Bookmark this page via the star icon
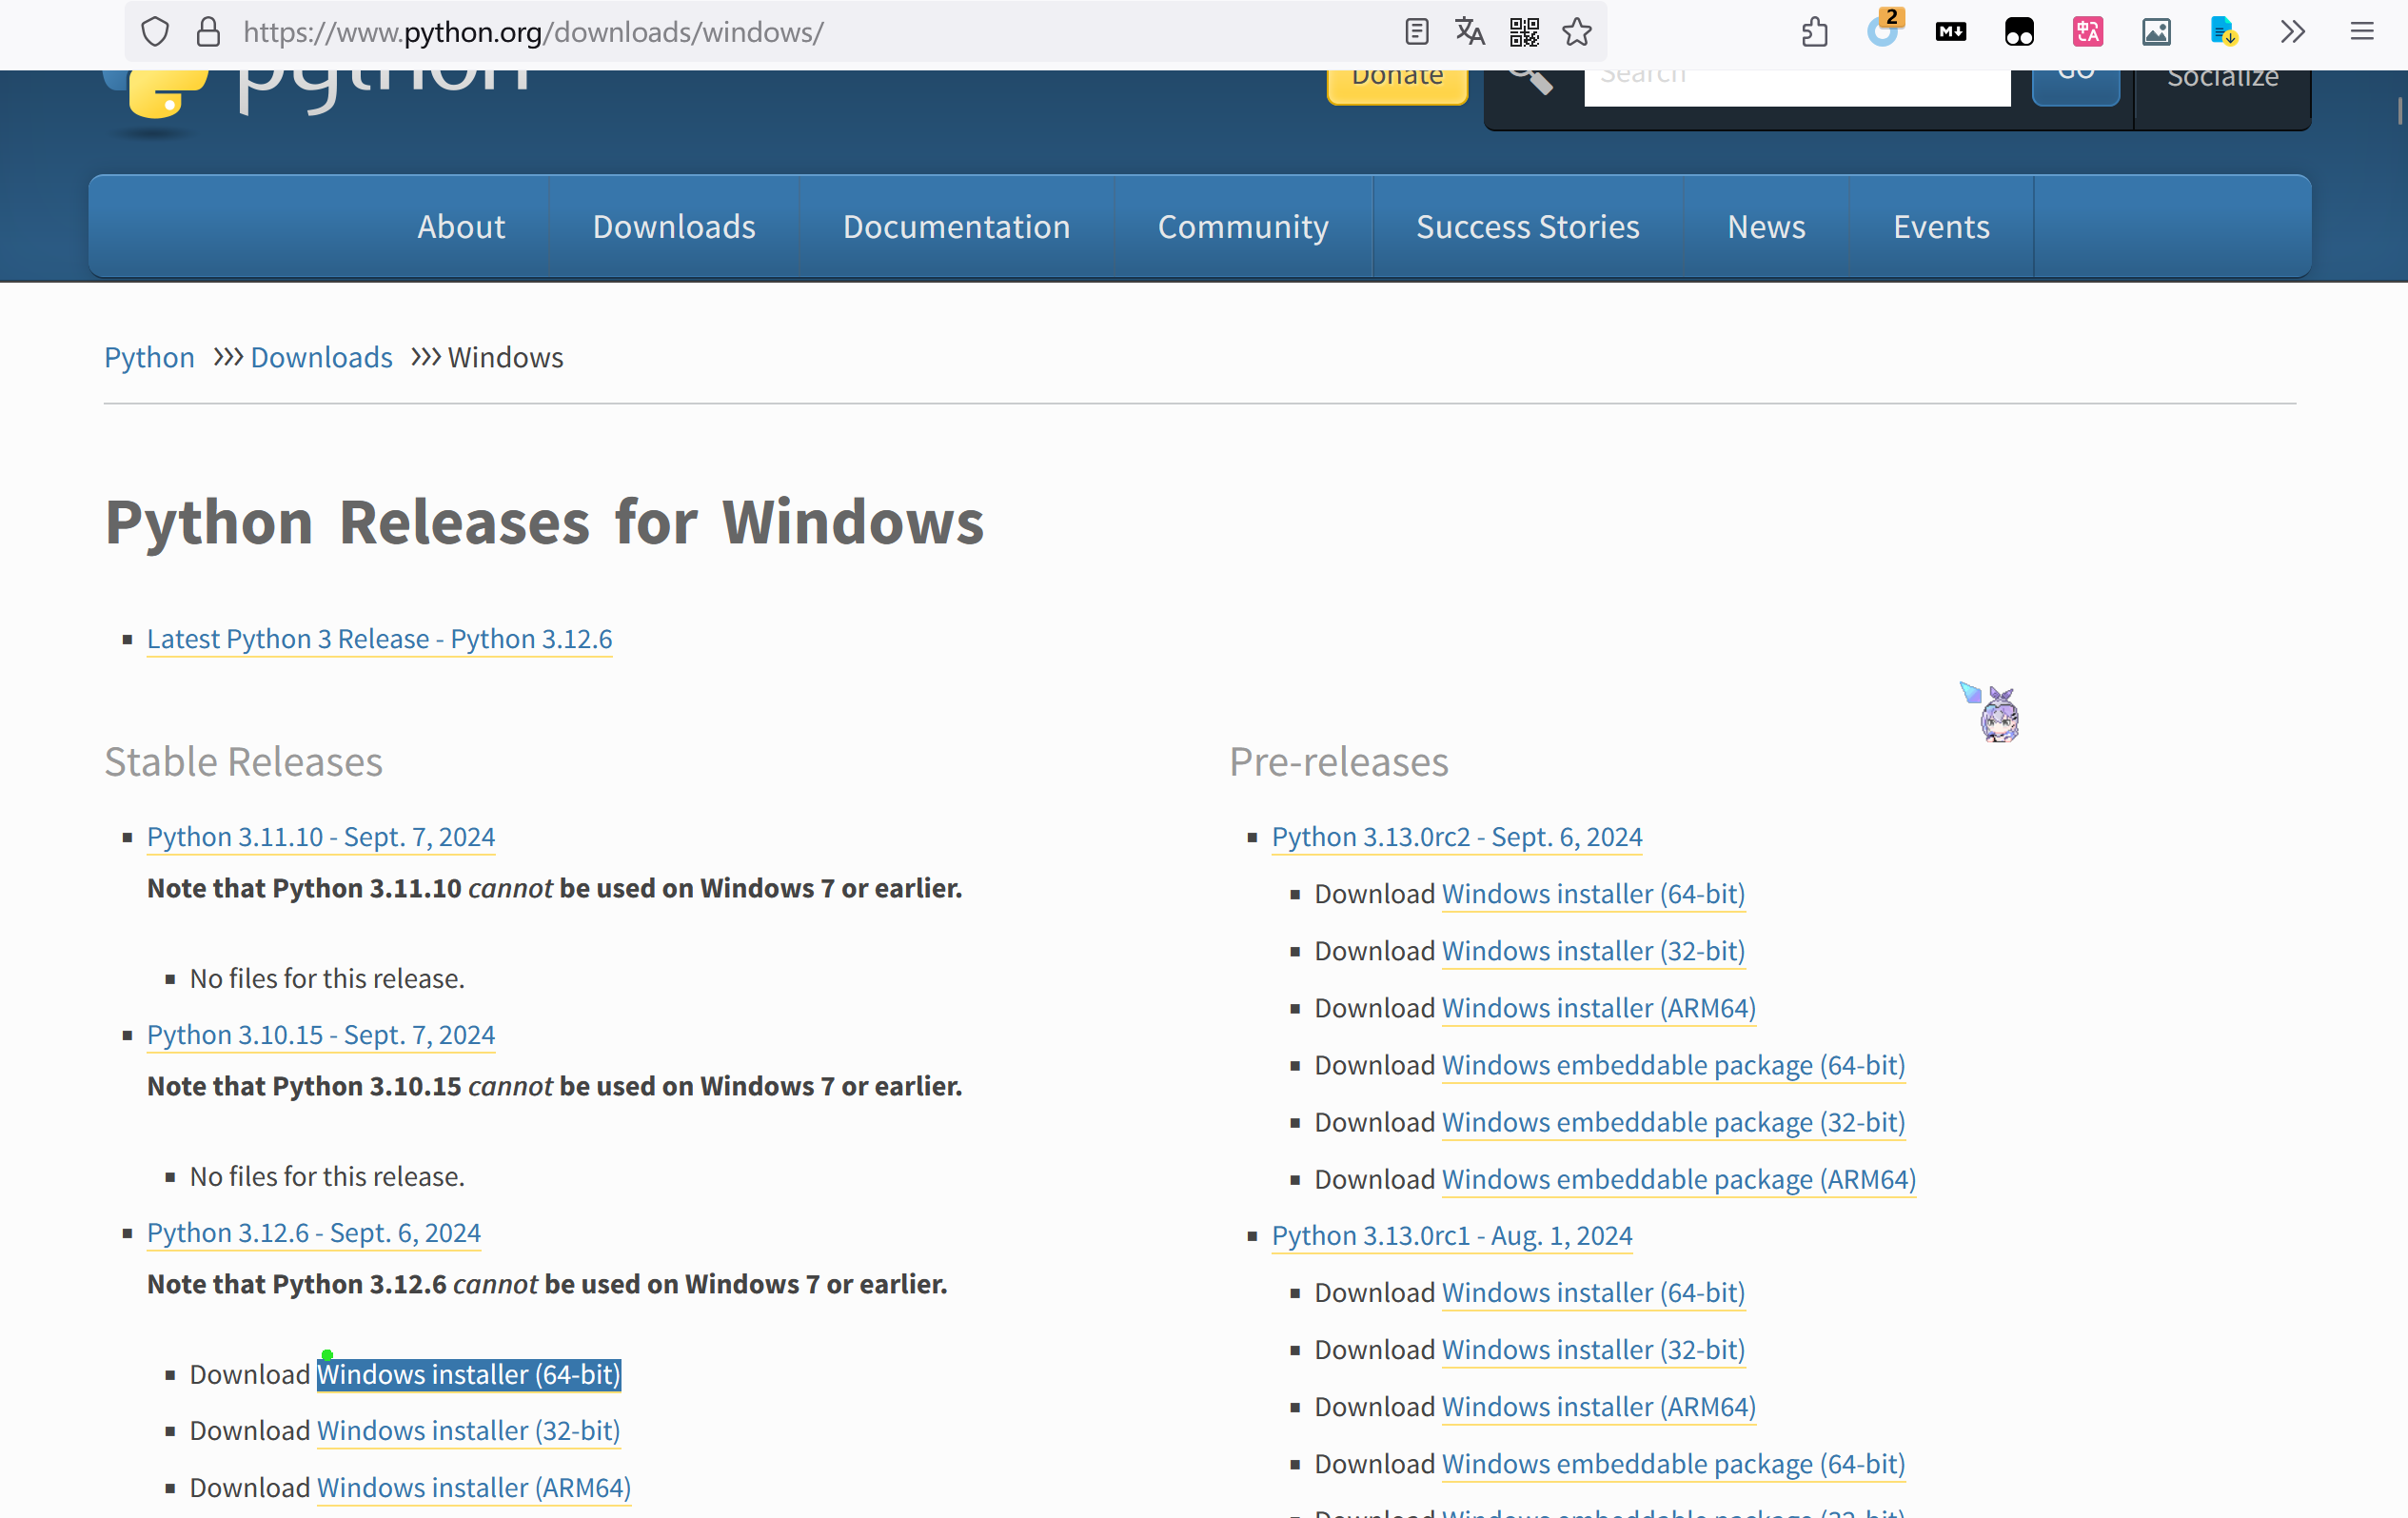The width and height of the screenshot is (2408, 1518). [1577, 31]
